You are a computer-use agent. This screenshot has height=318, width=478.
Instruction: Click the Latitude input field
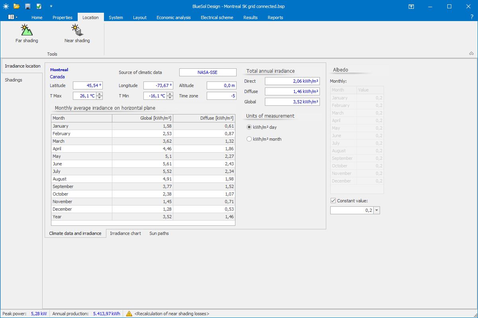[x=88, y=85]
